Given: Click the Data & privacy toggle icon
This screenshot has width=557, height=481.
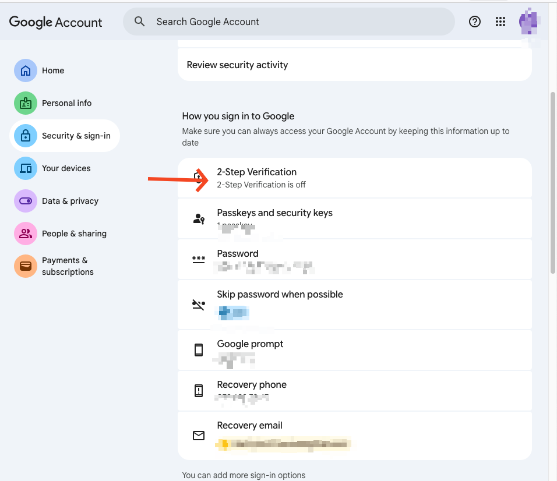Looking at the screenshot, I should pos(26,201).
